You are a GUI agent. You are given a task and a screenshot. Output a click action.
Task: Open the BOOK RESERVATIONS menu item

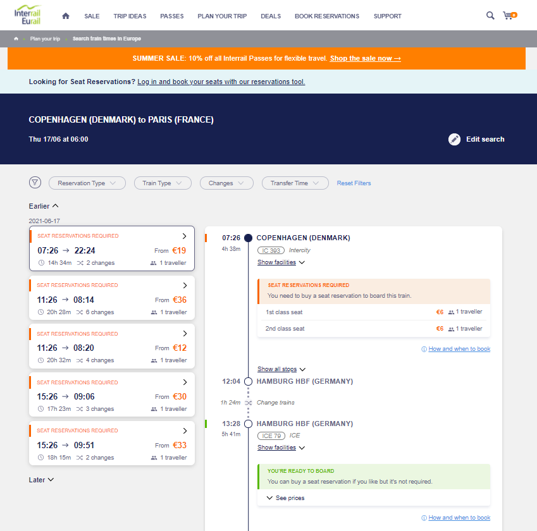coord(326,16)
